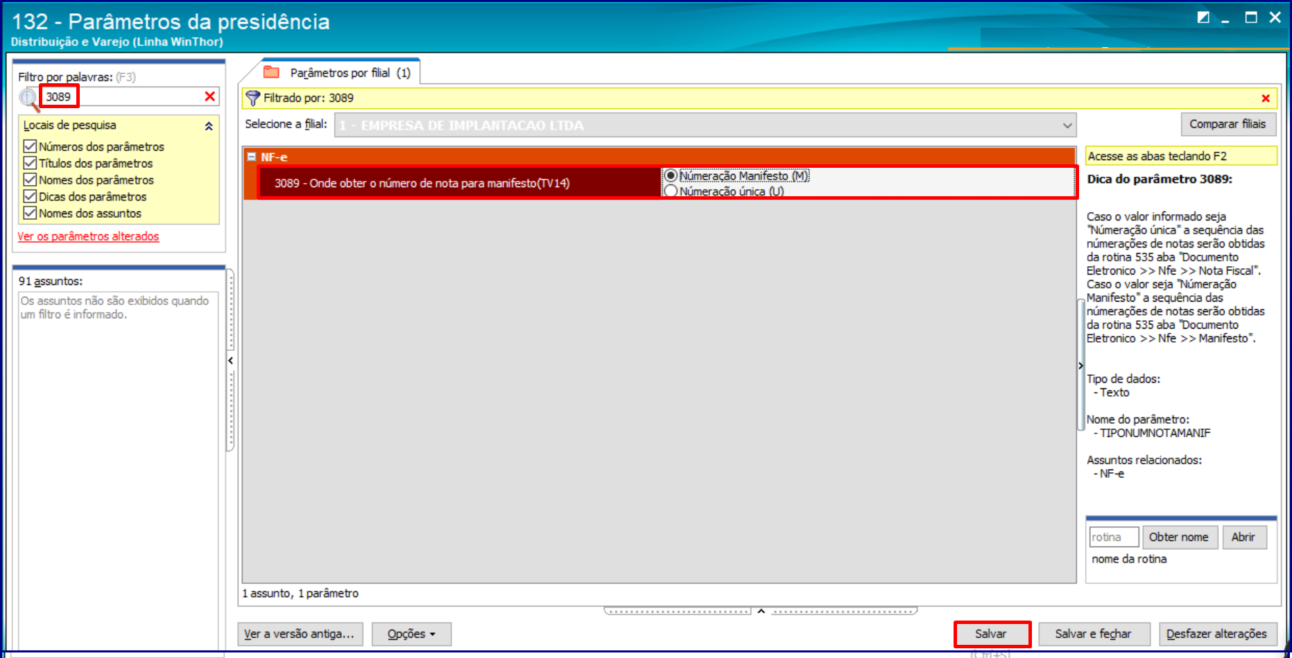Click the 'Acesse as abas teclando F2' hint
This screenshot has width=1292, height=658.
coord(1181,156)
